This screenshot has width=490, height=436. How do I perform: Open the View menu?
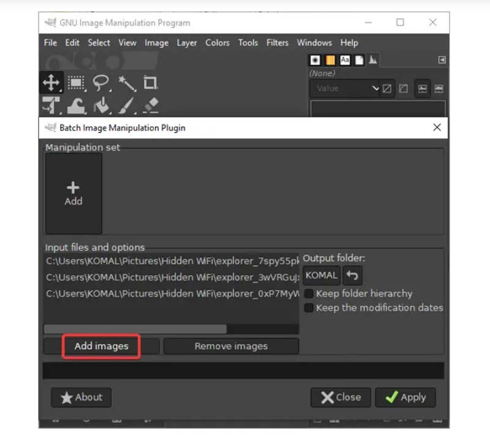tap(127, 43)
